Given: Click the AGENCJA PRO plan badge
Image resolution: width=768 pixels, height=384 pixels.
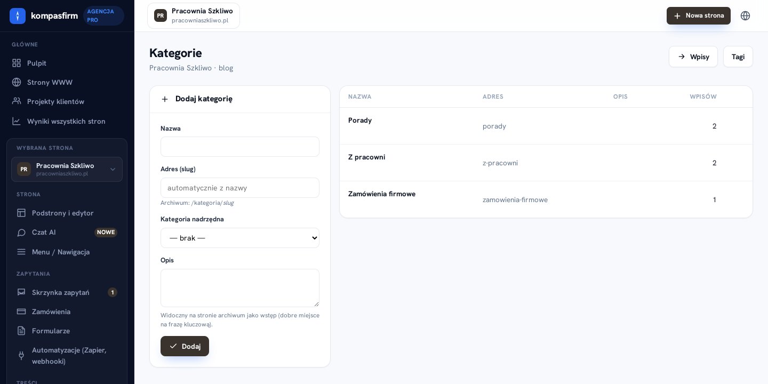Looking at the screenshot, I should 103,15.
